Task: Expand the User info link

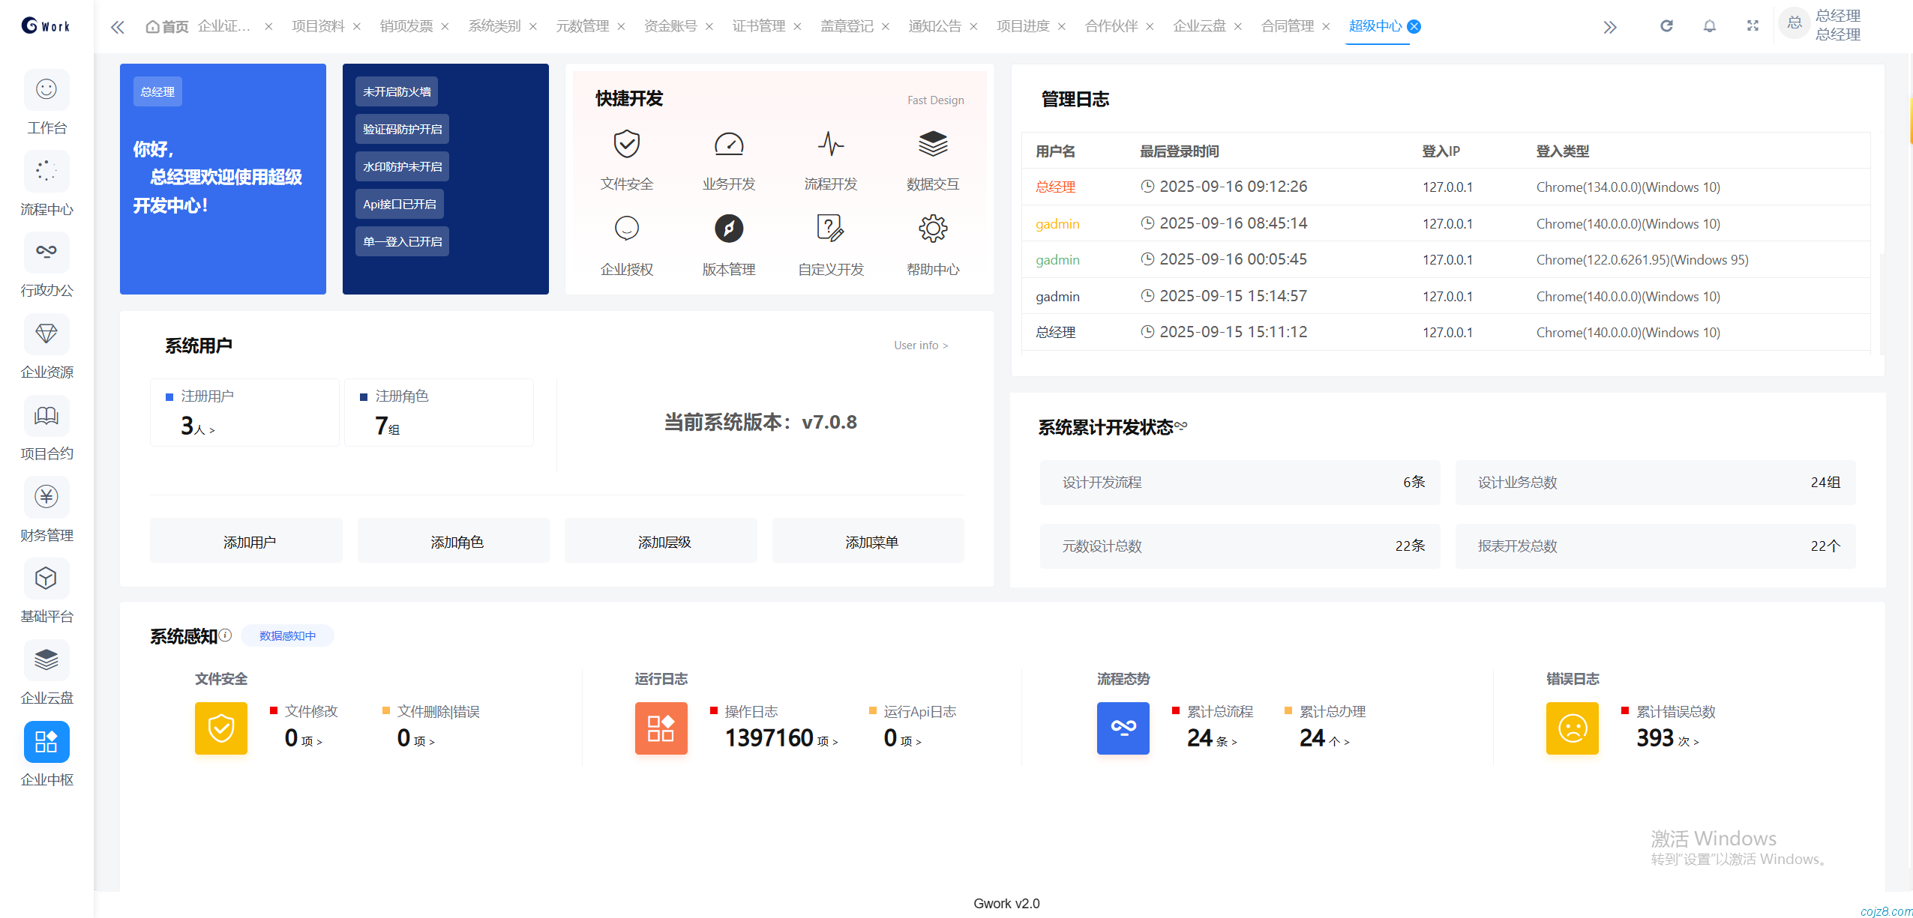Action: coord(920,345)
